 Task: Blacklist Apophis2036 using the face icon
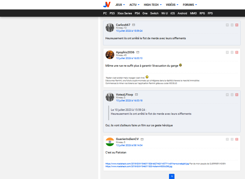tap(232, 52)
